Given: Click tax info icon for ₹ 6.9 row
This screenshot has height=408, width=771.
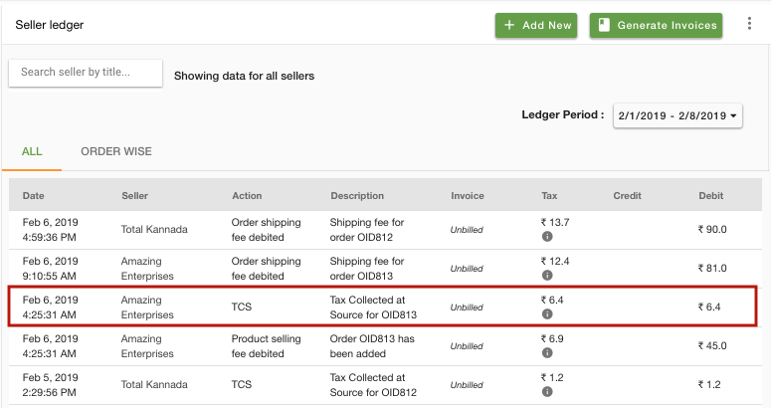Looking at the screenshot, I should (x=547, y=353).
